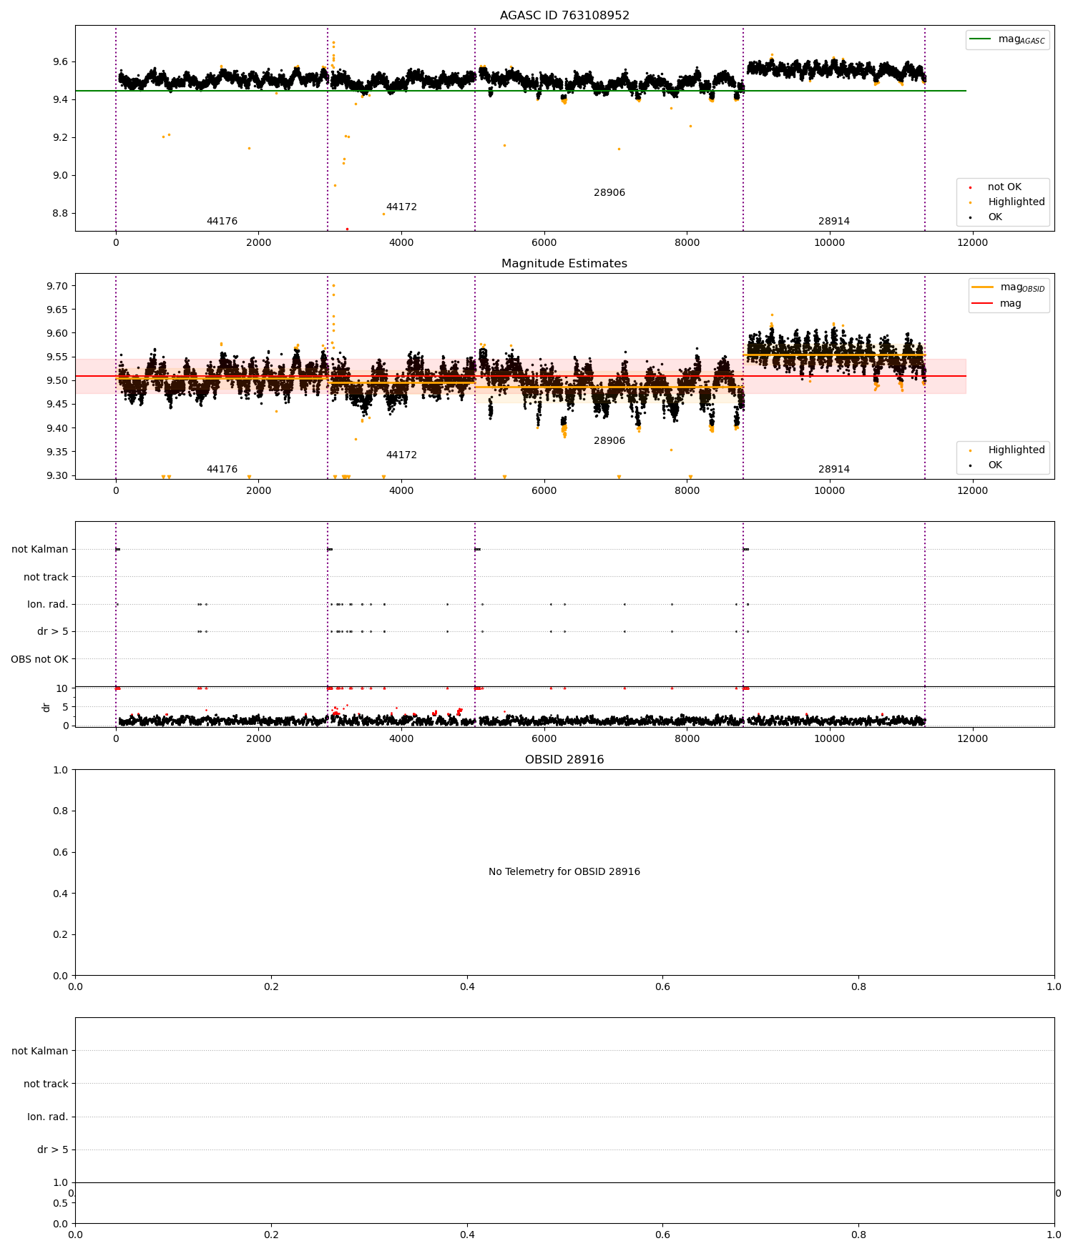Click the orange line sample in mag OBSID legend

point(983,287)
